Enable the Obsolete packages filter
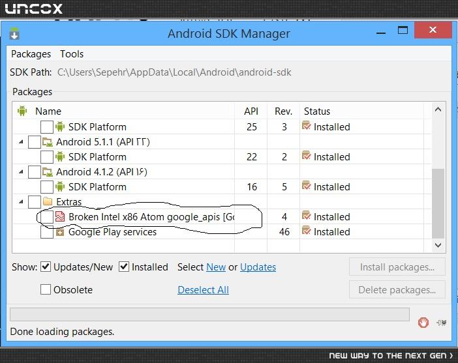Image resolution: width=458 pixels, height=363 pixels. (46, 289)
